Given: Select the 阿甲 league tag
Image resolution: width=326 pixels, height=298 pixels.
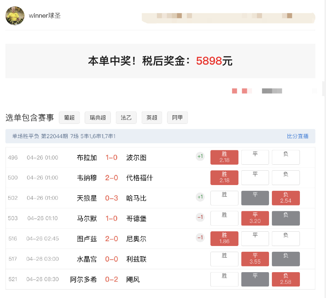Looking at the screenshot, I should [x=177, y=117].
